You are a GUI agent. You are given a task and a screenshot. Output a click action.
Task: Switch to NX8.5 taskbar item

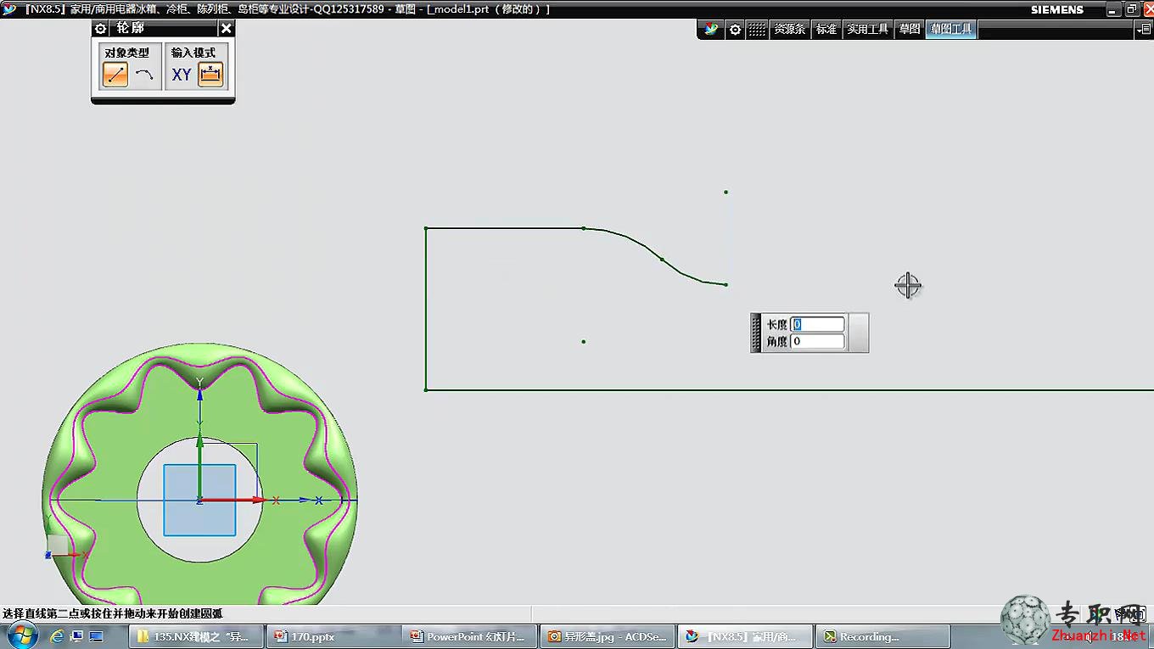[744, 636]
